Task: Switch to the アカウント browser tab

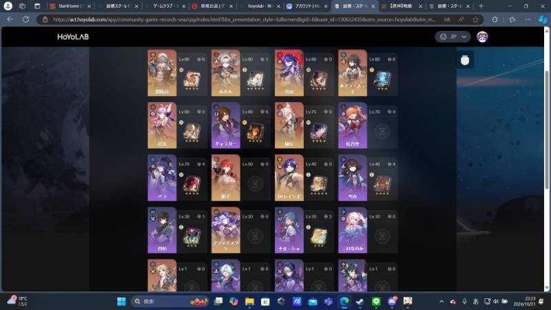Action: coord(307,6)
